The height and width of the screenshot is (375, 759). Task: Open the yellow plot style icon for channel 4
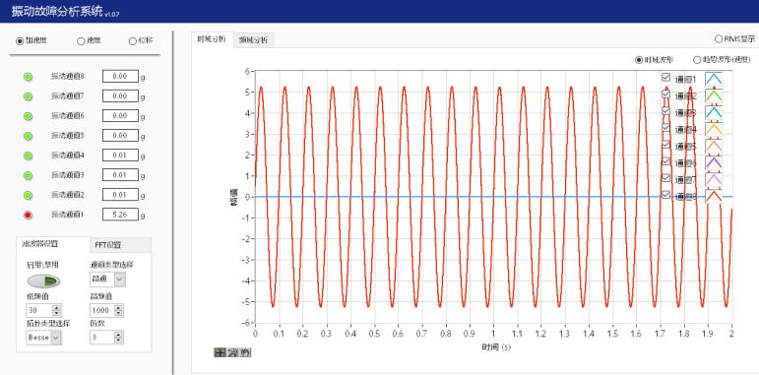point(714,129)
